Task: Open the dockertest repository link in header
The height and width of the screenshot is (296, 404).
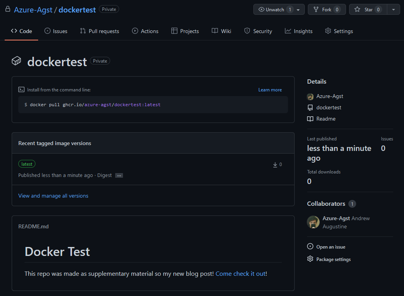Action: click(x=77, y=10)
